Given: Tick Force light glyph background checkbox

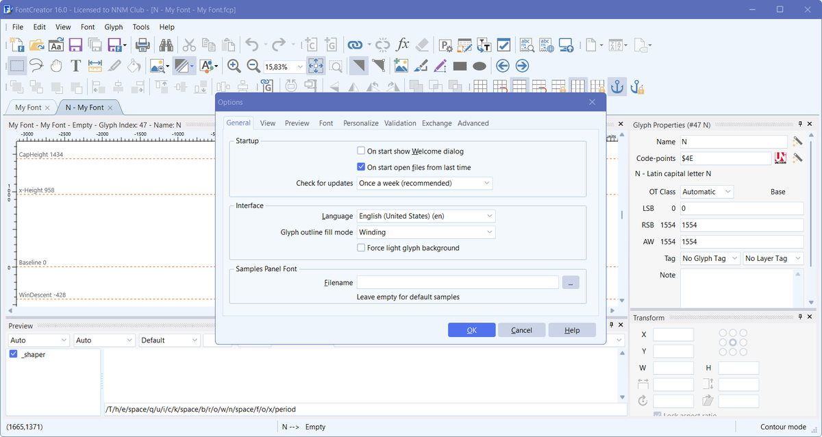Looking at the screenshot, I should pos(361,248).
